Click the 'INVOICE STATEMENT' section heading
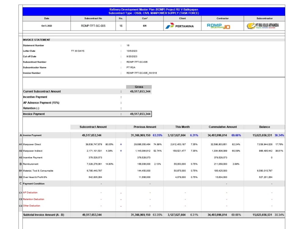 click(37, 40)
